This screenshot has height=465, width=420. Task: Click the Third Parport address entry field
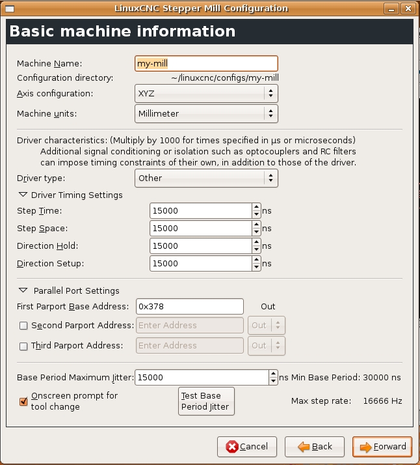click(x=190, y=345)
